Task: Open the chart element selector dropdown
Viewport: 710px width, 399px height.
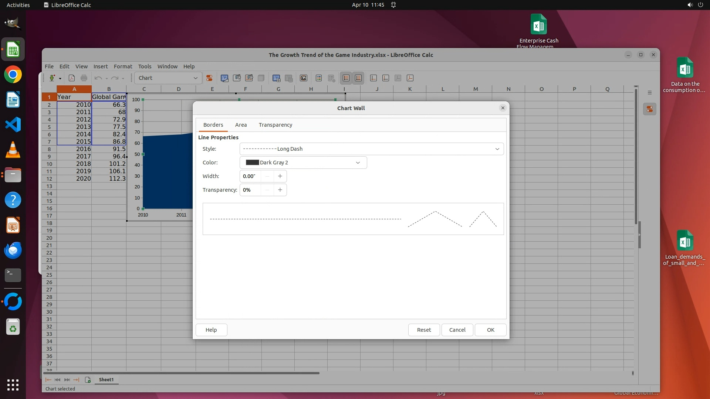Action: click(x=195, y=78)
